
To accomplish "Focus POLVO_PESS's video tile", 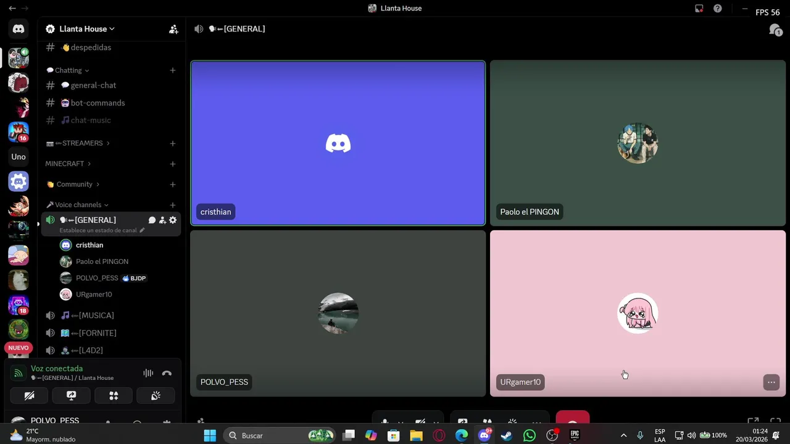I will pos(338,313).
